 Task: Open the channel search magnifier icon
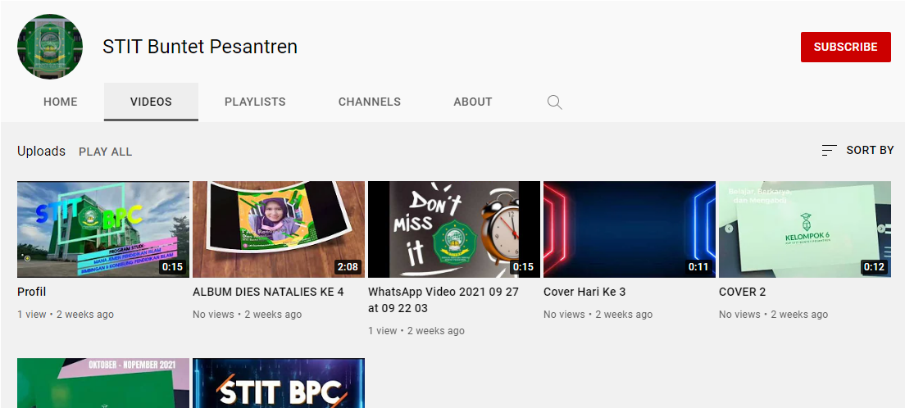point(555,102)
